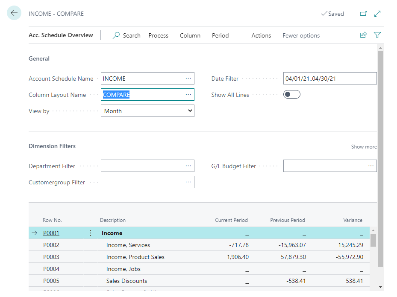Click row number P0003
397x297 pixels.
[x=51, y=257]
